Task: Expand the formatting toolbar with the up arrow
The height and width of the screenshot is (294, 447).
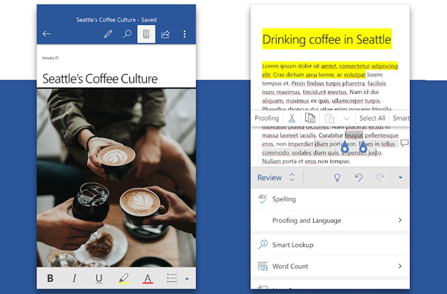Action: click(x=186, y=278)
